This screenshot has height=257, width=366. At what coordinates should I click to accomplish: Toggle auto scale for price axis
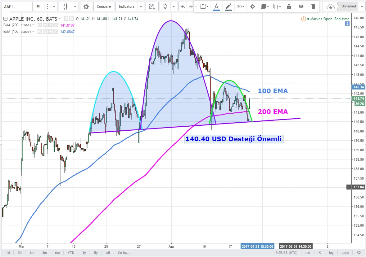point(345,253)
